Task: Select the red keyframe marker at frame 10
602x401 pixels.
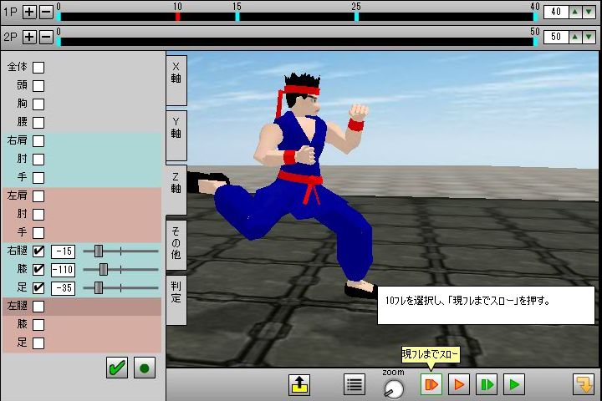Action: pyautogui.click(x=178, y=17)
